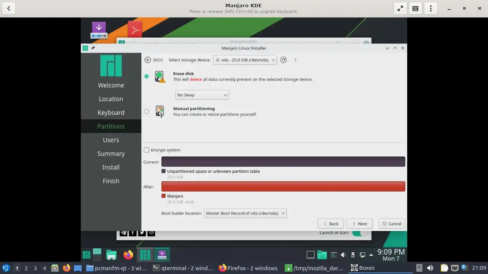
Task: Click host start menu icon at bottom left
Action: pos(6,268)
